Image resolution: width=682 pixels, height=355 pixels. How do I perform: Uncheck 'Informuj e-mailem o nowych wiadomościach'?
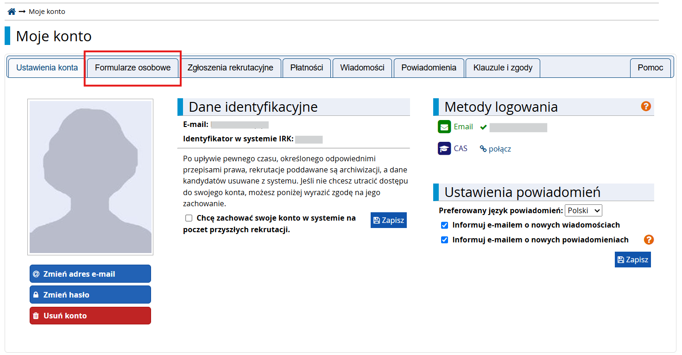pos(445,225)
